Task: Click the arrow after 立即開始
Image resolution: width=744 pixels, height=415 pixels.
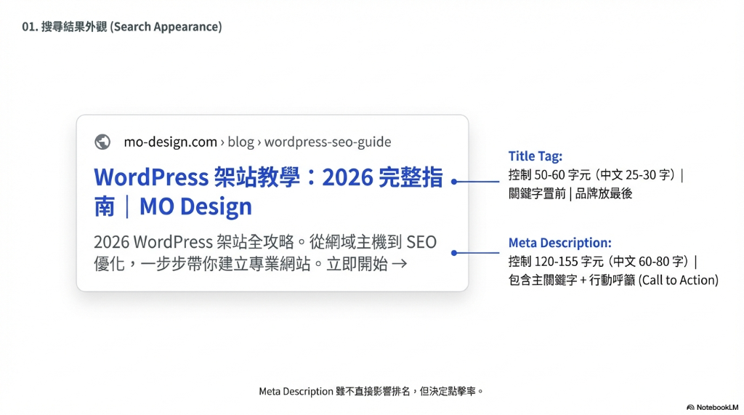Action: tap(399, 264)
